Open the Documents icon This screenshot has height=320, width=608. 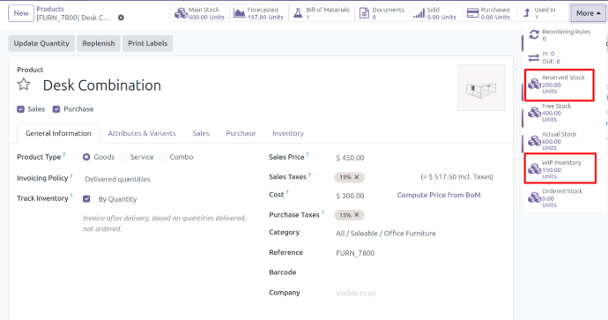[x=364, y=13]
